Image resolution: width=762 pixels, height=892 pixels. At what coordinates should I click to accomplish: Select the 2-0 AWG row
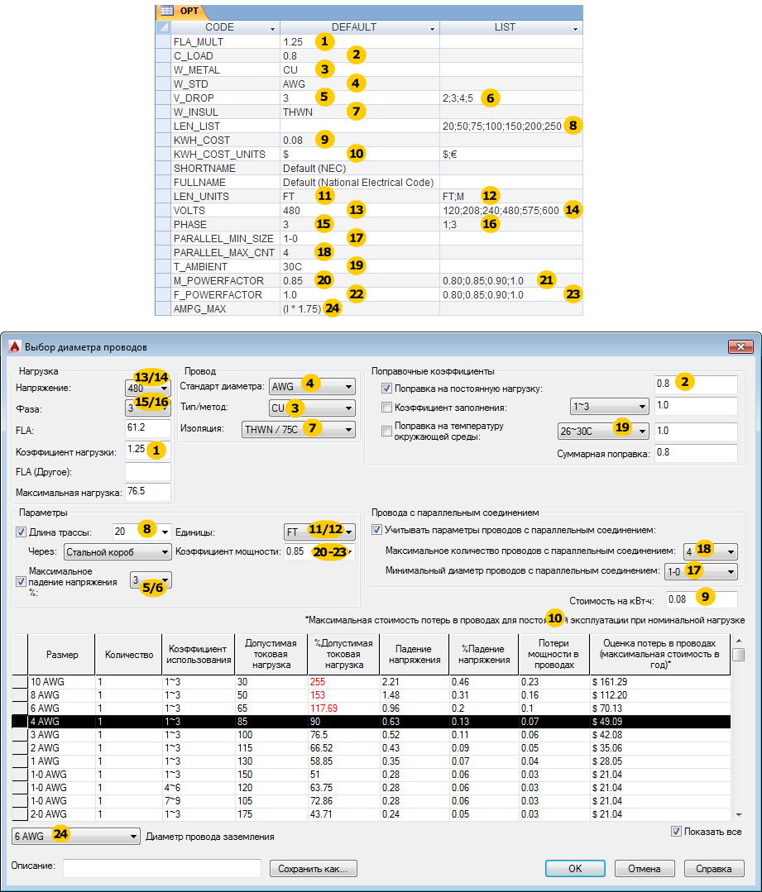click(x=371, y=814)
